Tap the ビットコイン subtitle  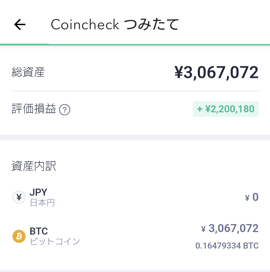pyautogui.click(x=55, y=242)
